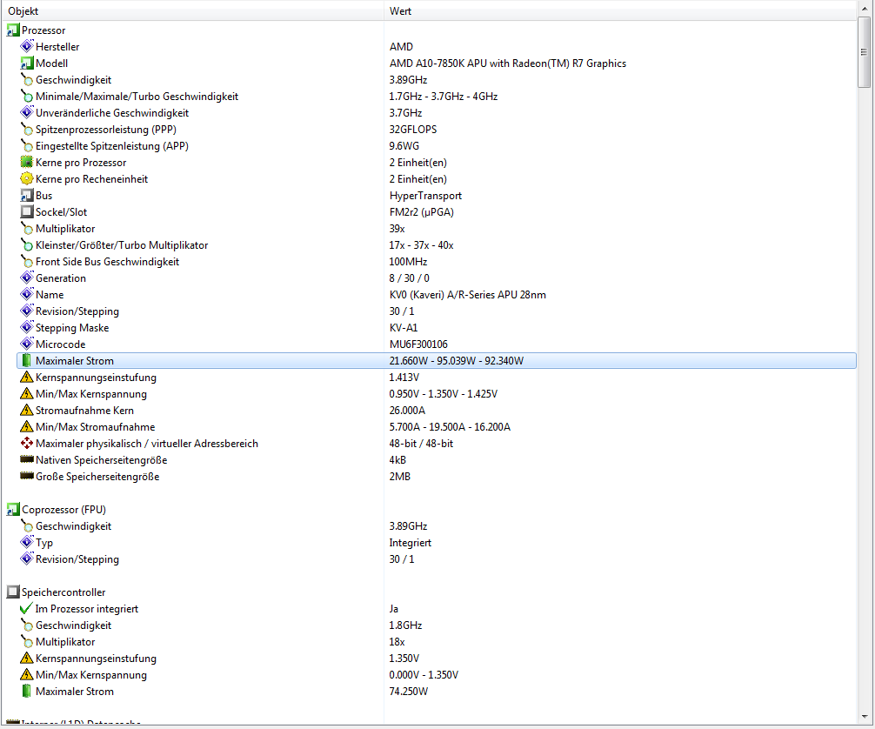Image resolution: width=875 pixels, height=729 pixels.
Task: Select the Geschwindigkeit row under Prozessor
Action: [437, 80]
